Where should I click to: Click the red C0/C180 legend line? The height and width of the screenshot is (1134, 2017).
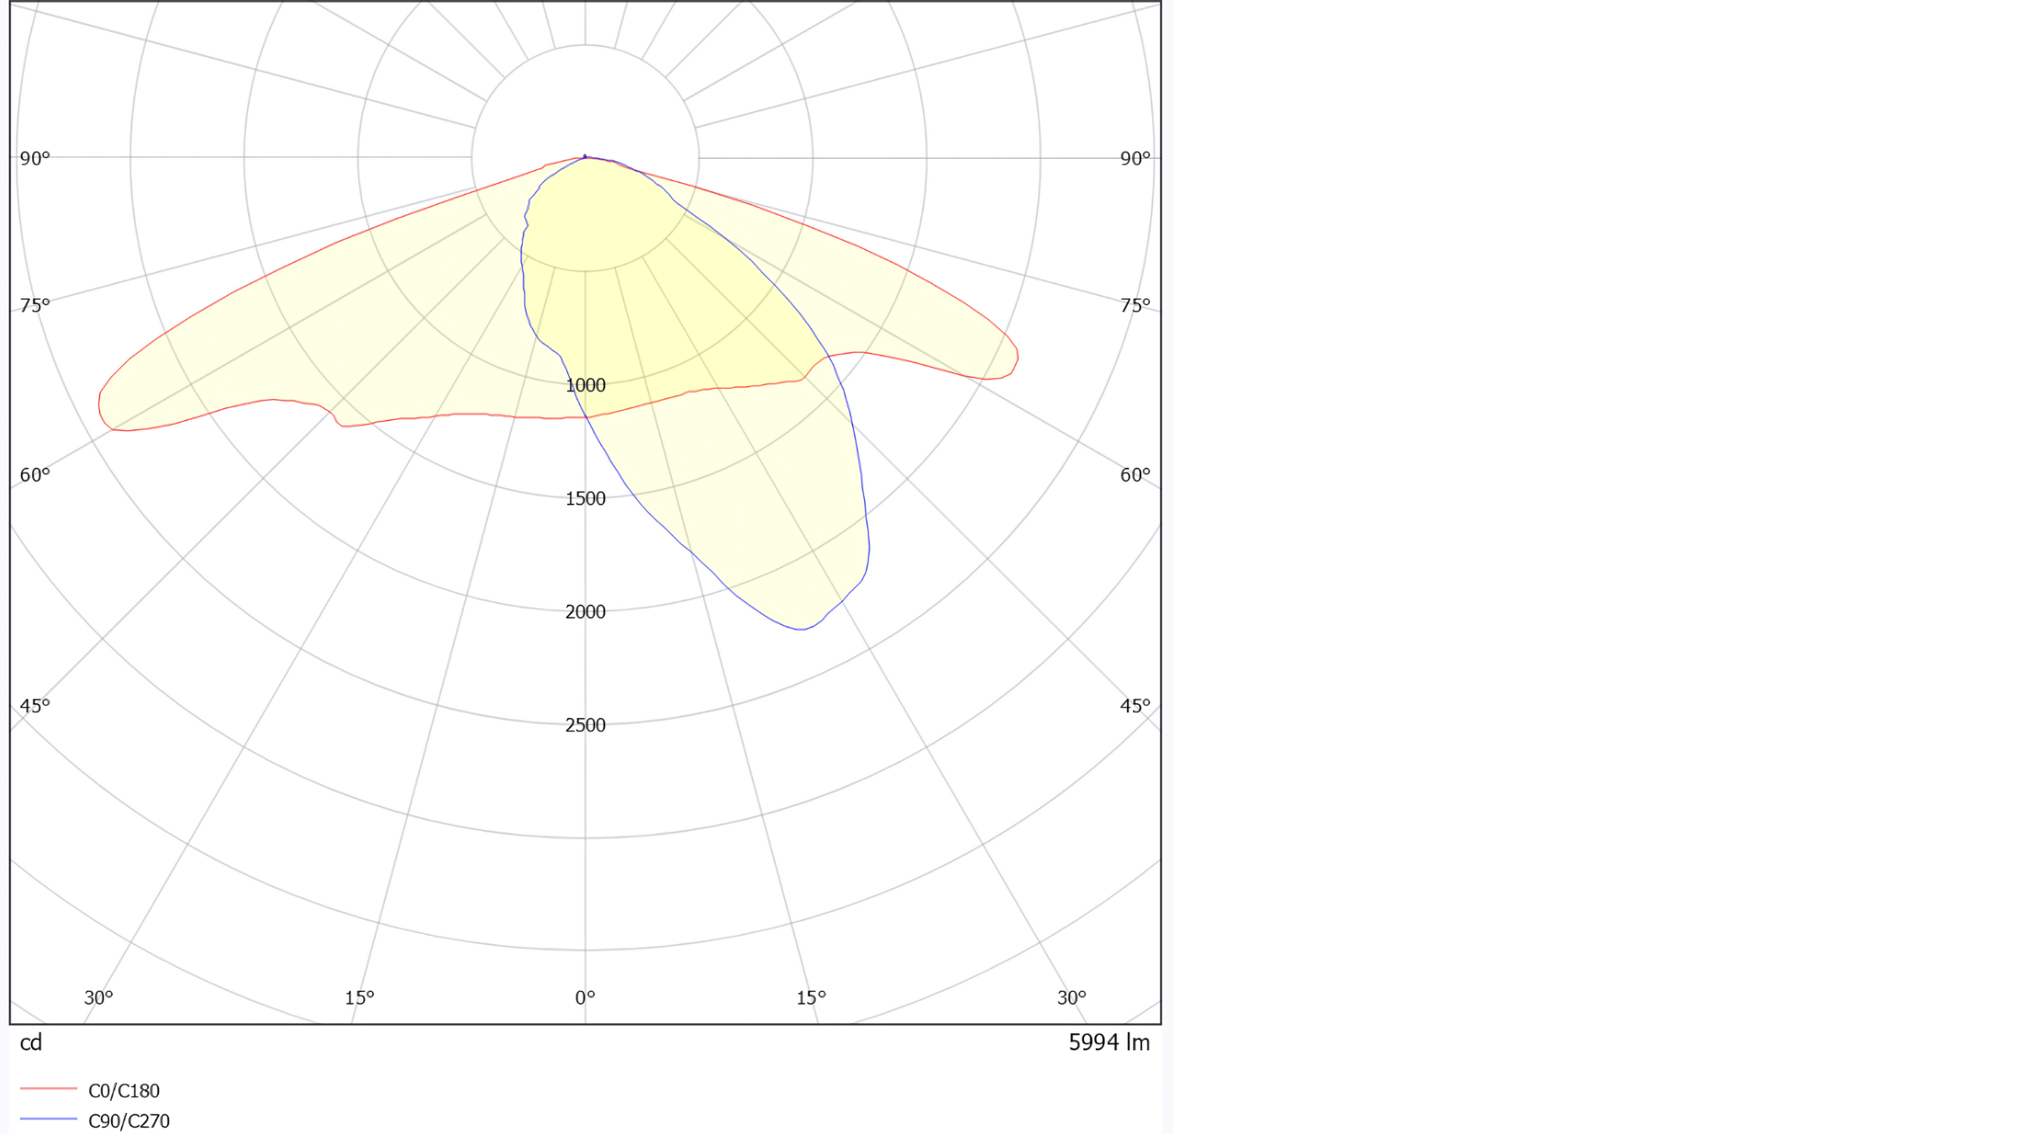[x=49, y=1089]
